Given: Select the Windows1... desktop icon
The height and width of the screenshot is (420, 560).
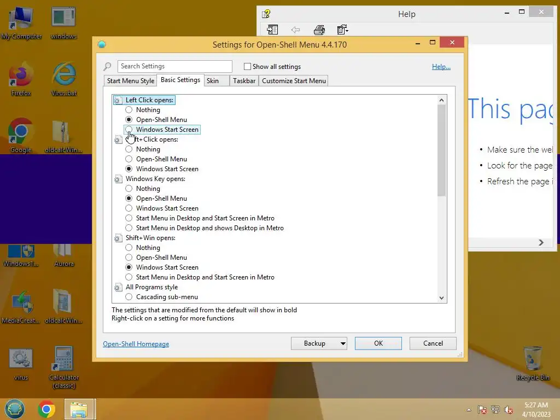Looking at the screenshot, I should coord(21,255).
